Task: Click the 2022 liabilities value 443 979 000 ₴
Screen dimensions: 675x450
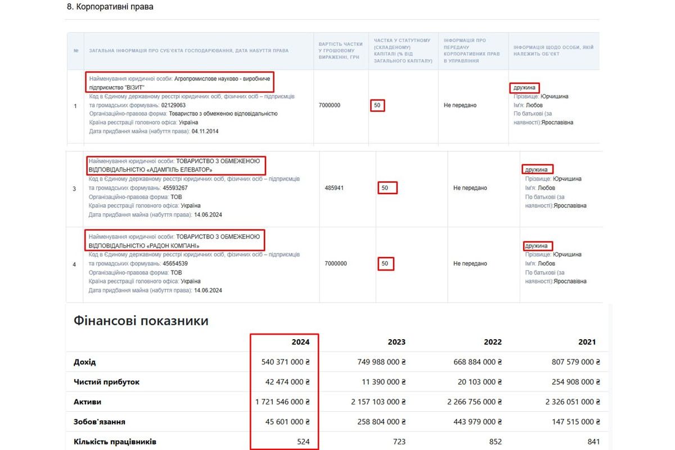Action: (x=474, y=422)
